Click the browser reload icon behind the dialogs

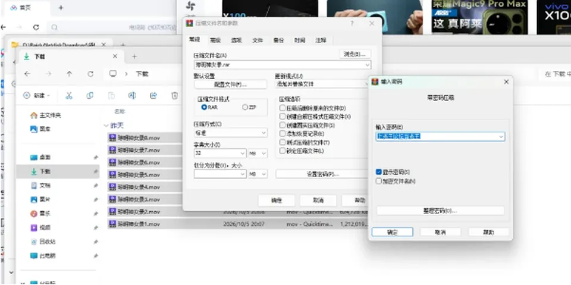pos(36,27)
